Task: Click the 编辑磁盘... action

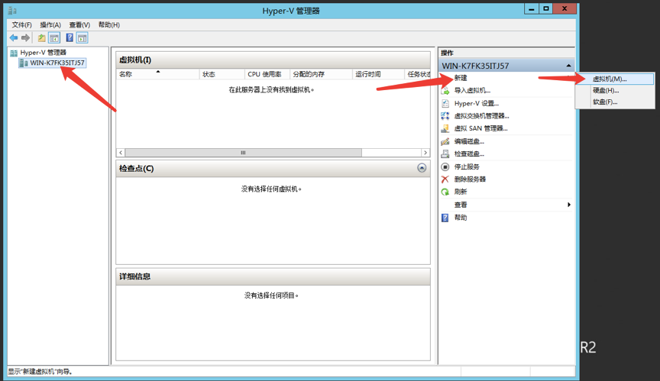Action: pyautogui.click(x=469, y=141)
